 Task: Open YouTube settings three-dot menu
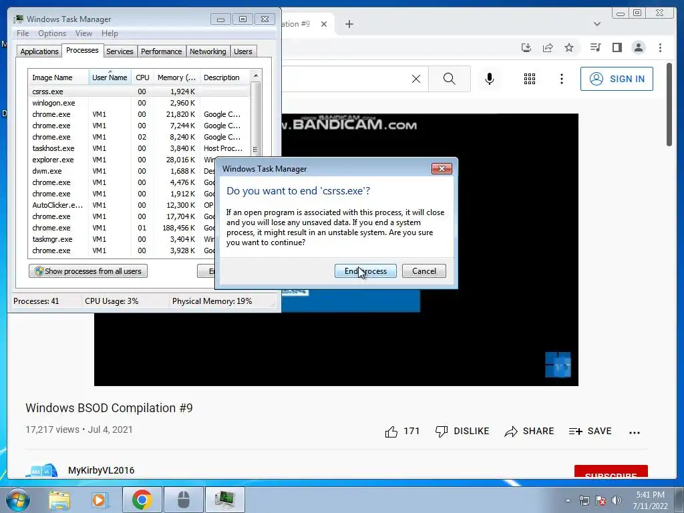point(561,79)
